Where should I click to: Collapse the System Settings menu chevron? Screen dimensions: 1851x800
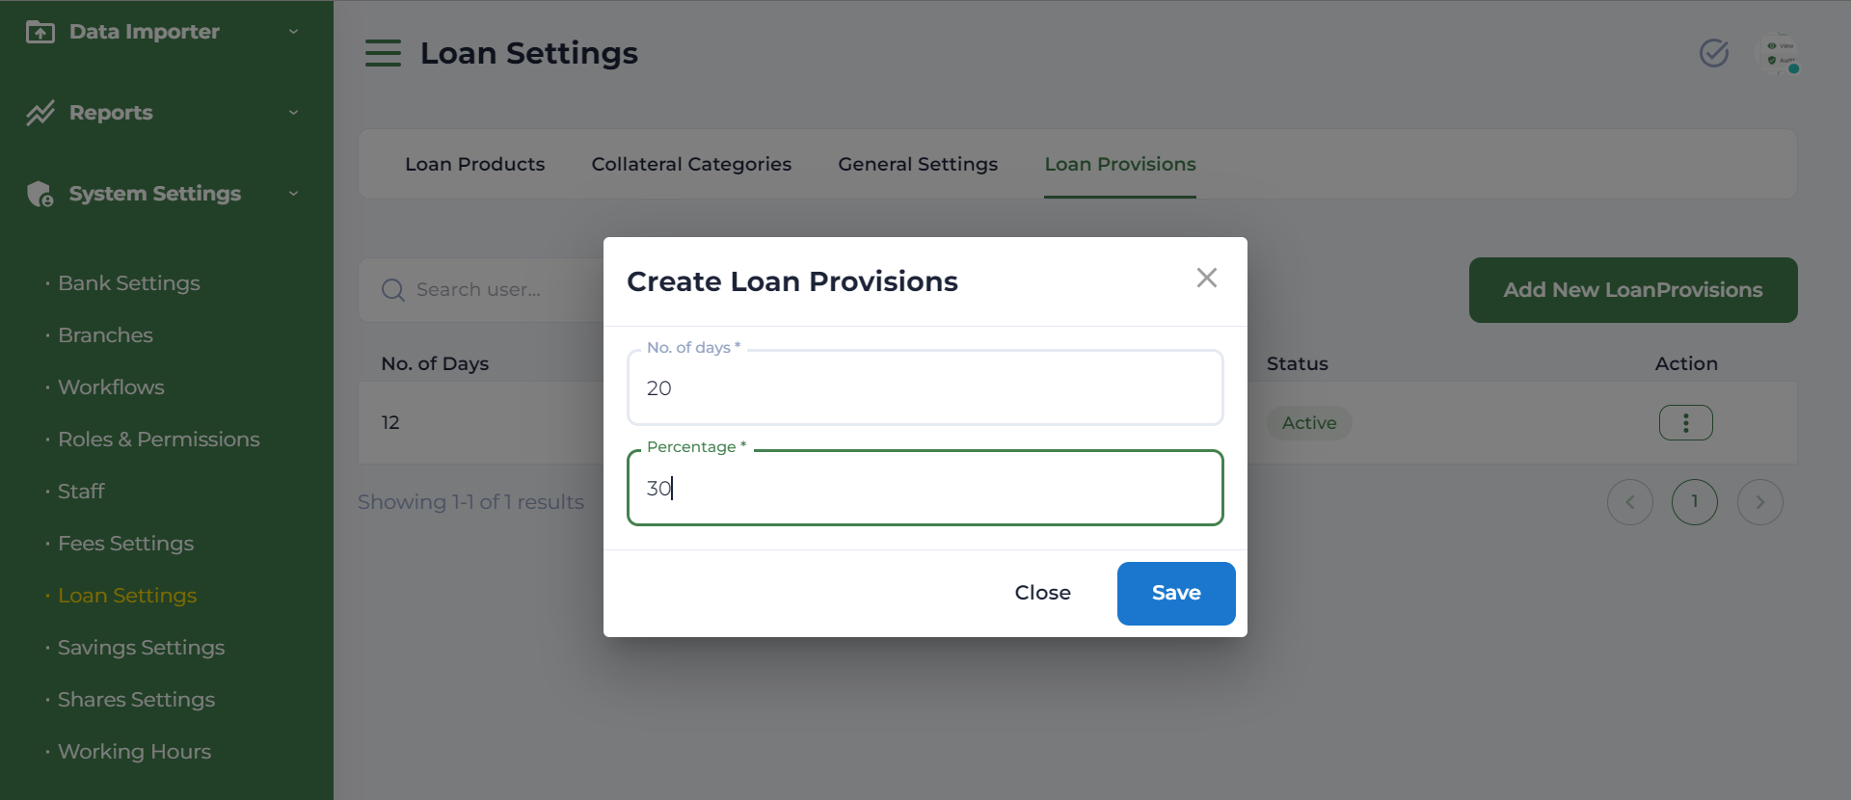(x=293, y=194)
